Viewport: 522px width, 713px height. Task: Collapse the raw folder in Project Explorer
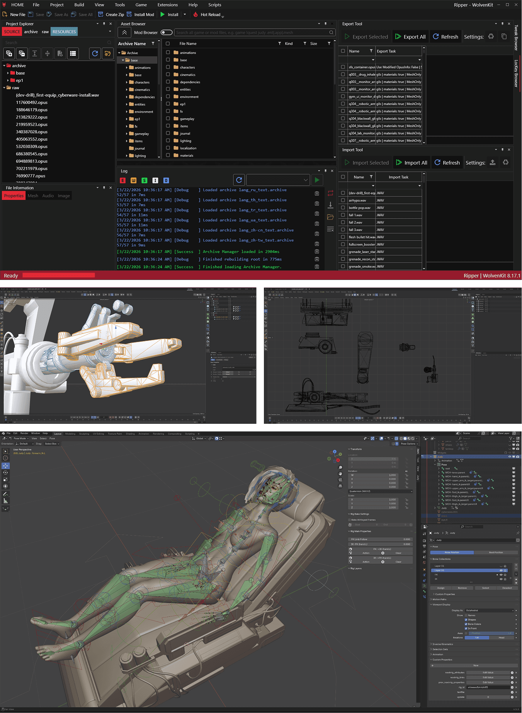(x=4, y=88)
